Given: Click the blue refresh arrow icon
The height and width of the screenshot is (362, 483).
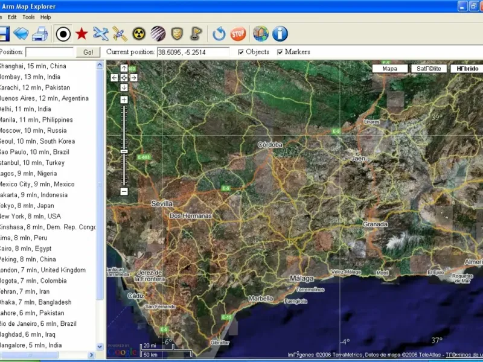Looking at the screenshot, I should pyautogui.click(x=219, y=34).
